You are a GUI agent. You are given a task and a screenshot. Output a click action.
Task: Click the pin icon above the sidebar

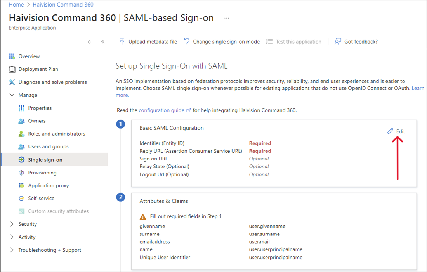(x=89, y=41)
